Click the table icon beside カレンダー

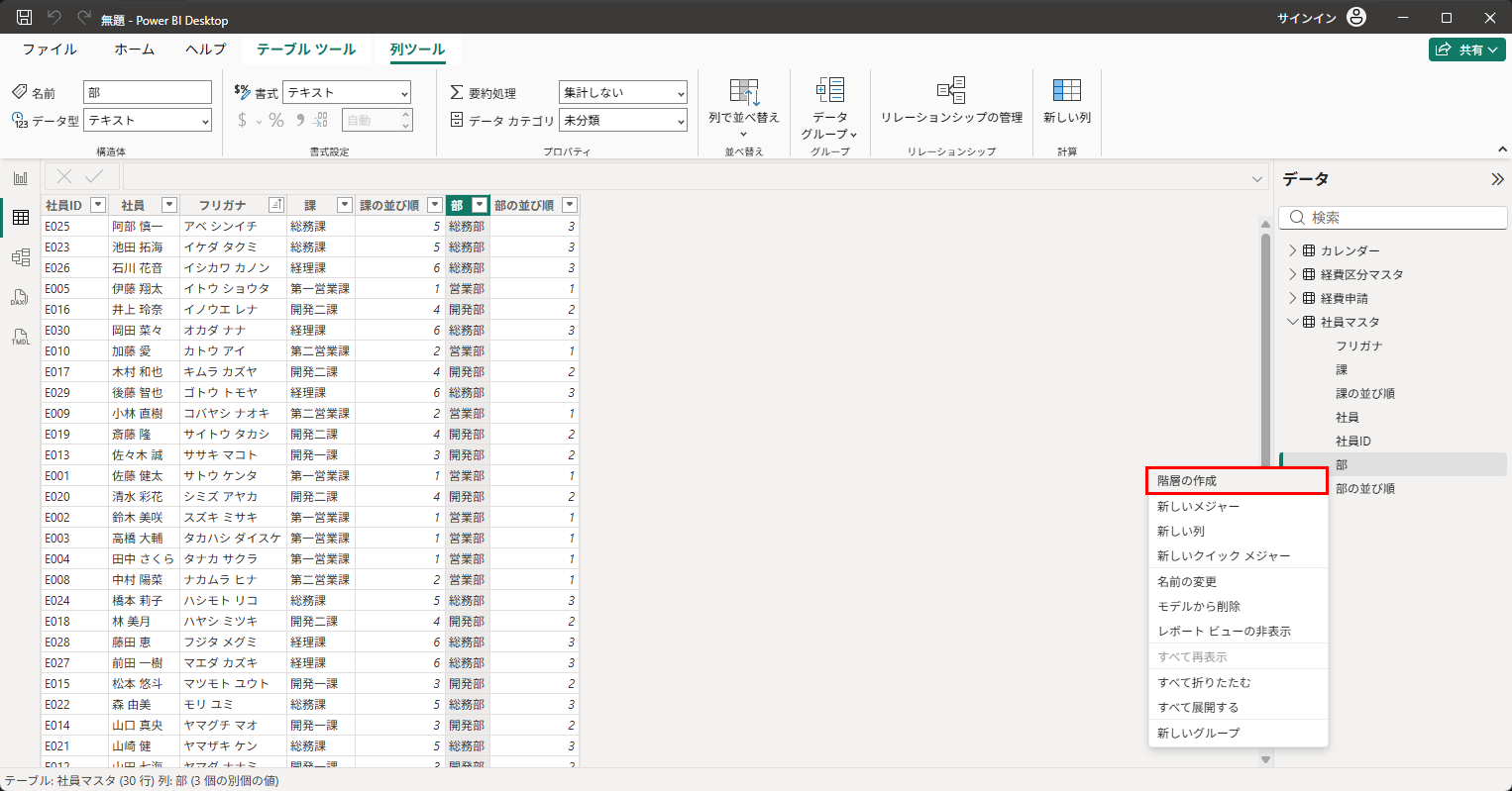point(1309,250)
